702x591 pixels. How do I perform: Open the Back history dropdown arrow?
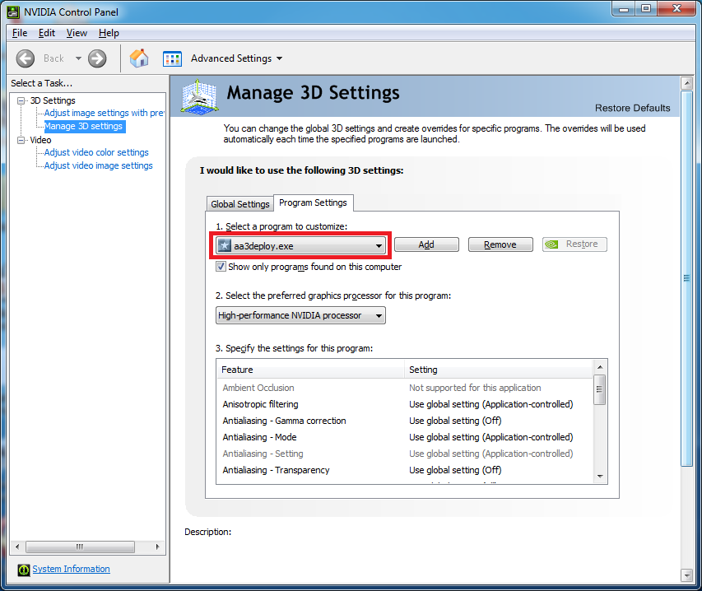78,58
